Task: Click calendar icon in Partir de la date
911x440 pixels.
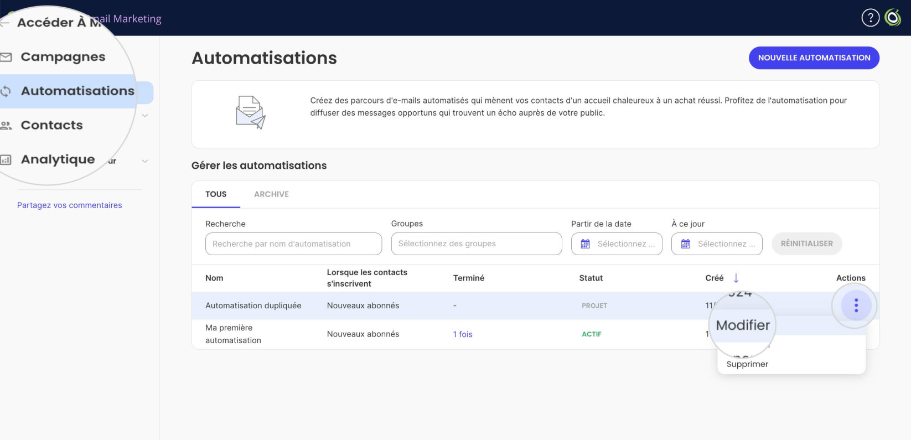Action: (x=585, y=244)
